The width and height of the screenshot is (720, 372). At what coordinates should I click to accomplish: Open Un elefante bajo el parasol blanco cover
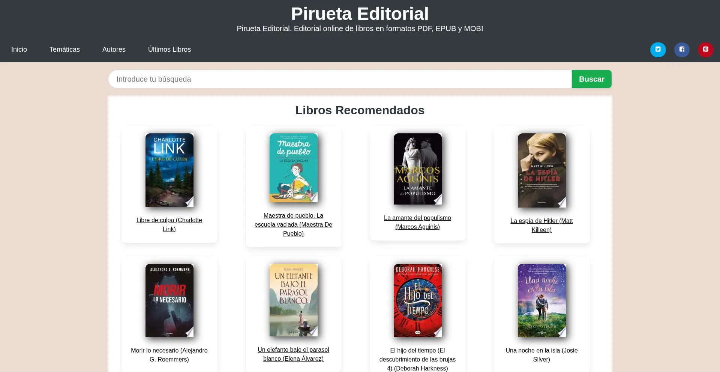[x=294, y=300]
